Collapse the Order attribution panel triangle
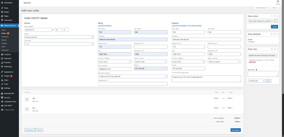The width and height of the screenshot is (284, 137). point(278,34)
